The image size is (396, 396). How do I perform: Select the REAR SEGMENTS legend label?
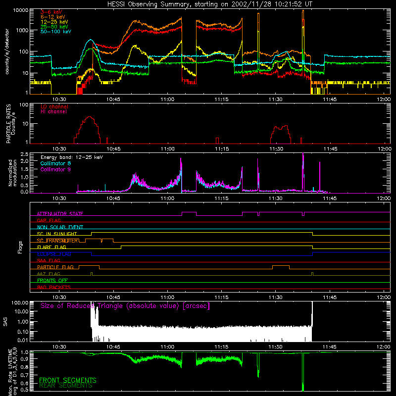(x=66, y=386)
